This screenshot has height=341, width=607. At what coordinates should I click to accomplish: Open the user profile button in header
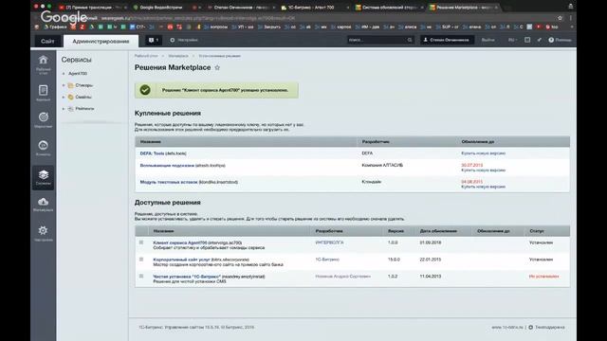pyautogui.click(x=447, y=40)
